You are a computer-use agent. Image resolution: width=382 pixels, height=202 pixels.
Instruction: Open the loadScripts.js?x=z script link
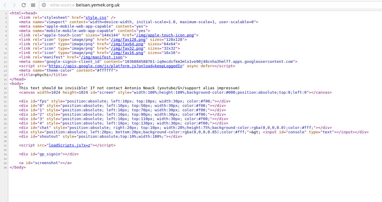69,145
